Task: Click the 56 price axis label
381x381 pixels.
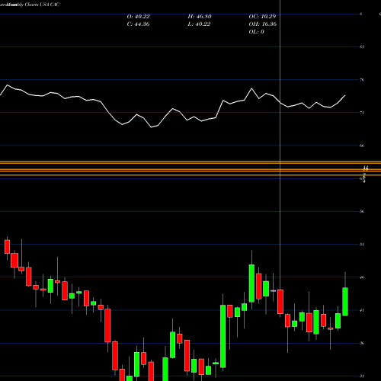Action: [x=362, y=211]
